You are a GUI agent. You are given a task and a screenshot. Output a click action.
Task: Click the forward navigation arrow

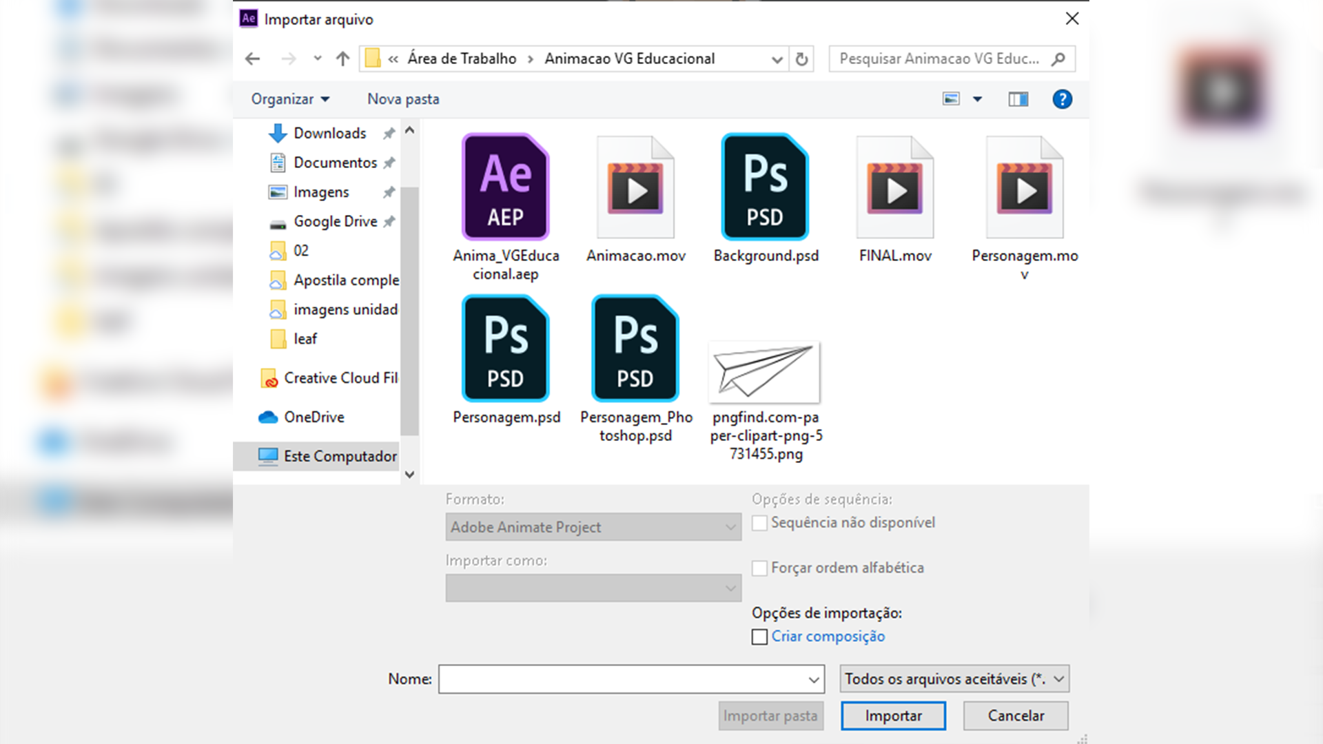(x=288, y=59)
